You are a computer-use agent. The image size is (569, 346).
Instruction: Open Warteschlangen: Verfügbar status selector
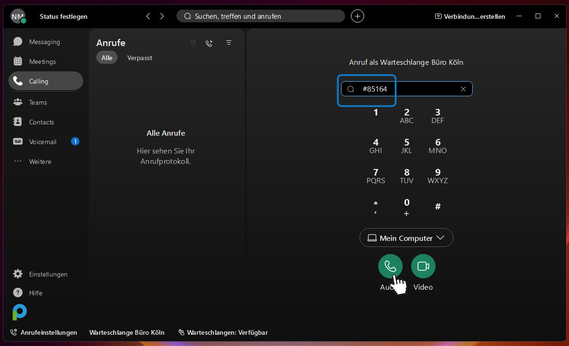[x=223, y=332]
